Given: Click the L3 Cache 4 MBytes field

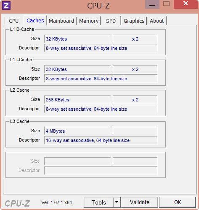Looking at the screenshot, I should click(x=77, y=131).
